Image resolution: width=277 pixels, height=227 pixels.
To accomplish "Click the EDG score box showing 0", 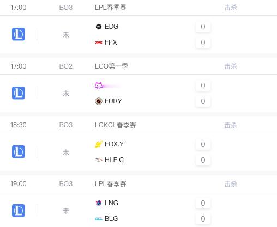I will (x=203, y=27).
